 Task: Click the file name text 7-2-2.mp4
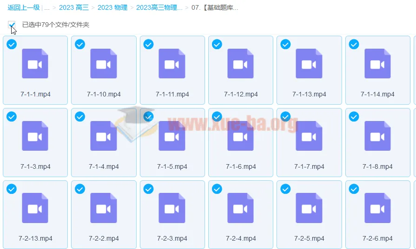coord(104,238)
